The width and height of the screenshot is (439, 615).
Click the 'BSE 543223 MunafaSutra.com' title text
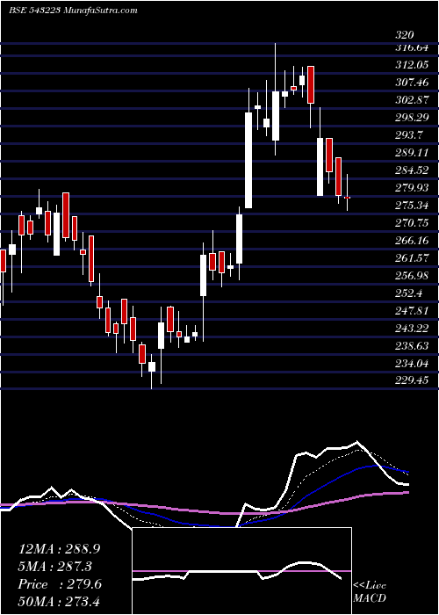[x=73, y=11]
